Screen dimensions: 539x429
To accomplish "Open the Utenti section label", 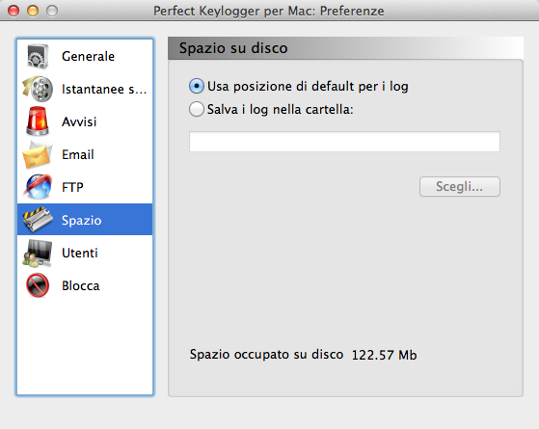I will [x=80, y=253].
